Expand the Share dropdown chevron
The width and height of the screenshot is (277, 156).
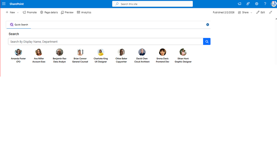click(251, 12)
